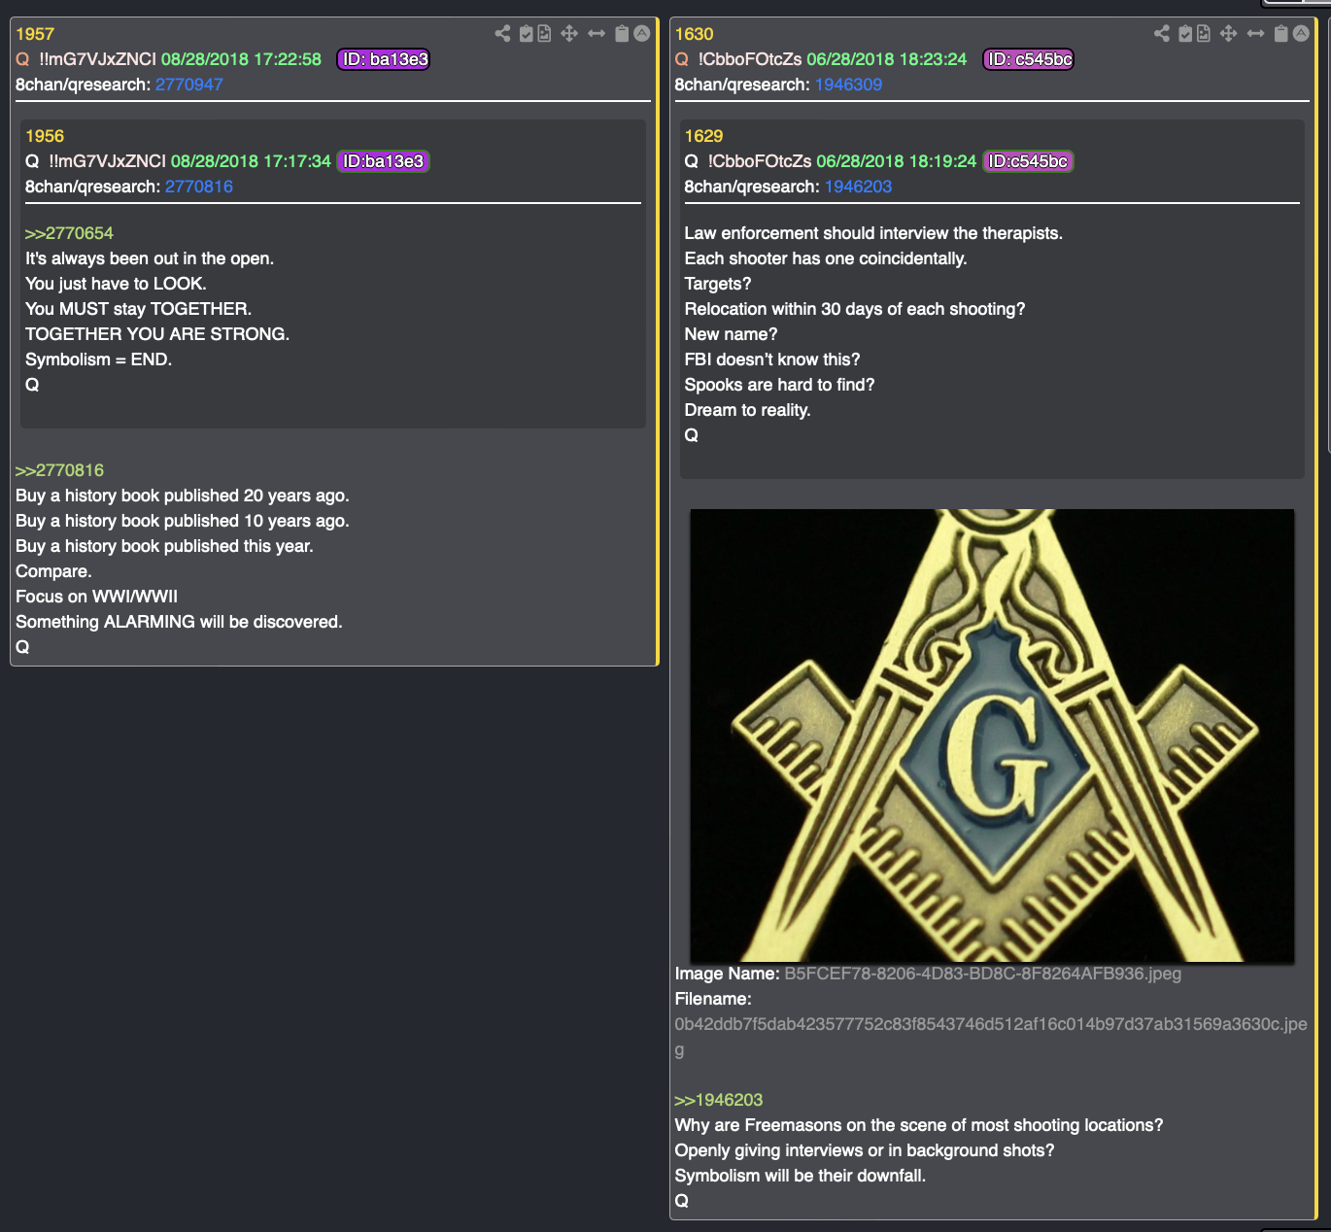The width and height of the screenshot is (1331, 1232).
Task: Click 'Relocation within 30 days of each shooting?' line
Action: point(855,309)
